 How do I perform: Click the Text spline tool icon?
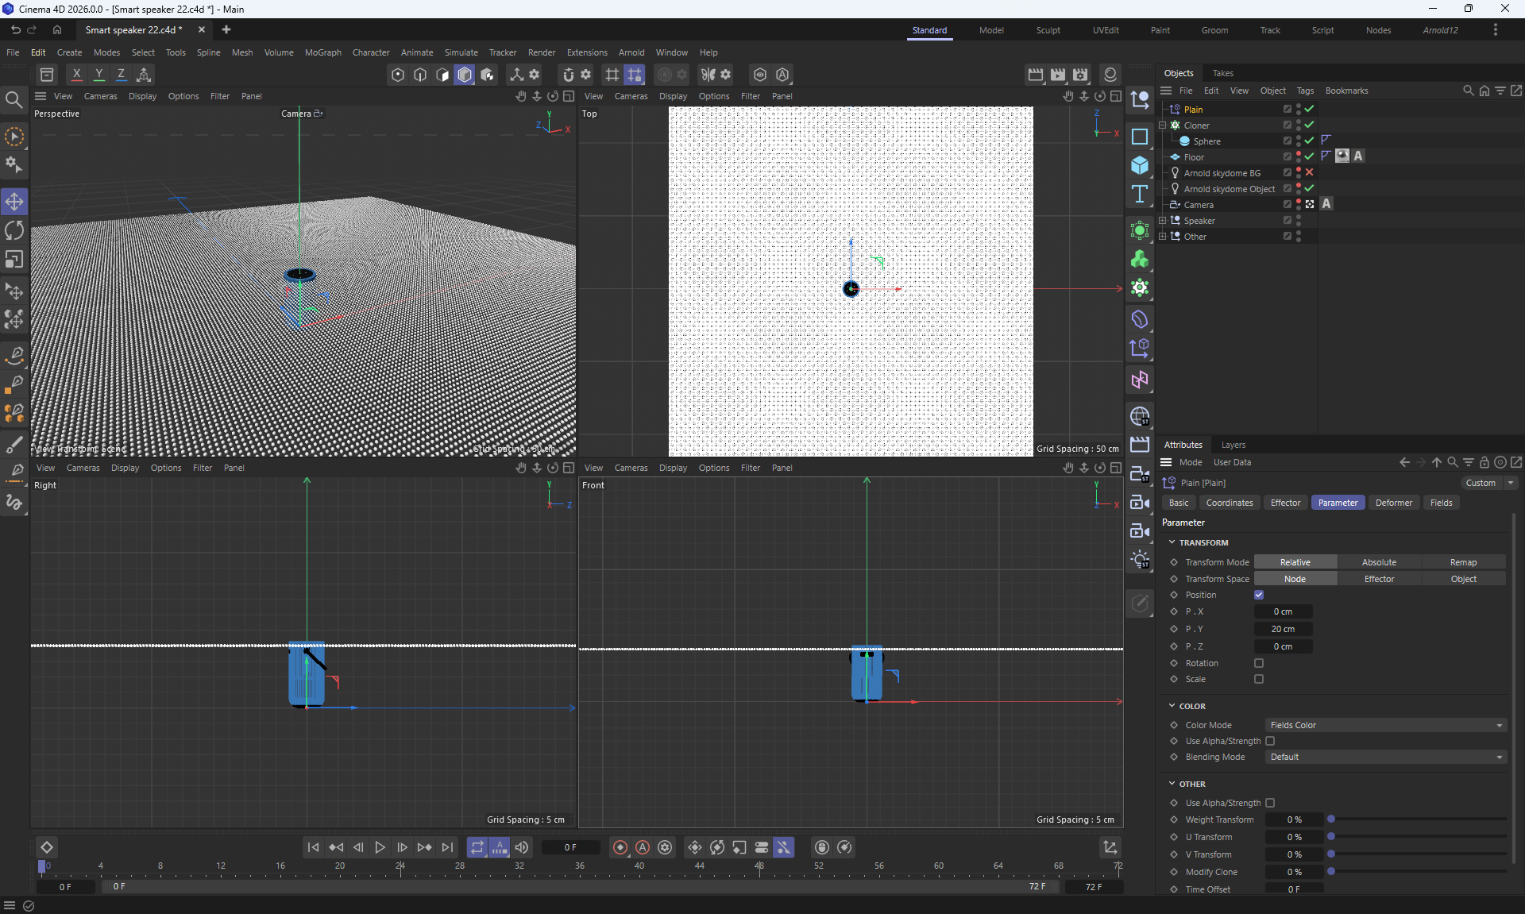1140,195
